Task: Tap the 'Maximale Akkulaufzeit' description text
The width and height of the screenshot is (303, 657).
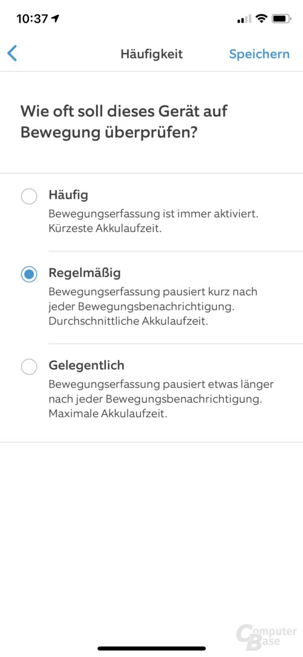Action: [108, 414]
